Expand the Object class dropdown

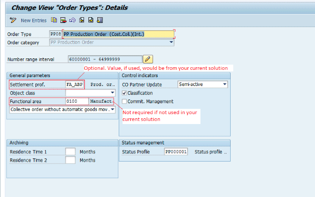tap(112, 93)
